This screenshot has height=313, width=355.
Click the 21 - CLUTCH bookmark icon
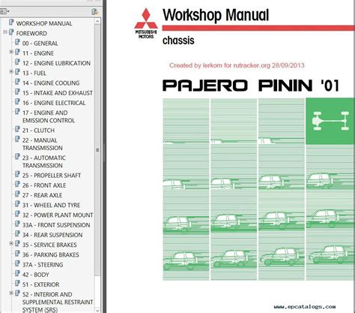17,129
